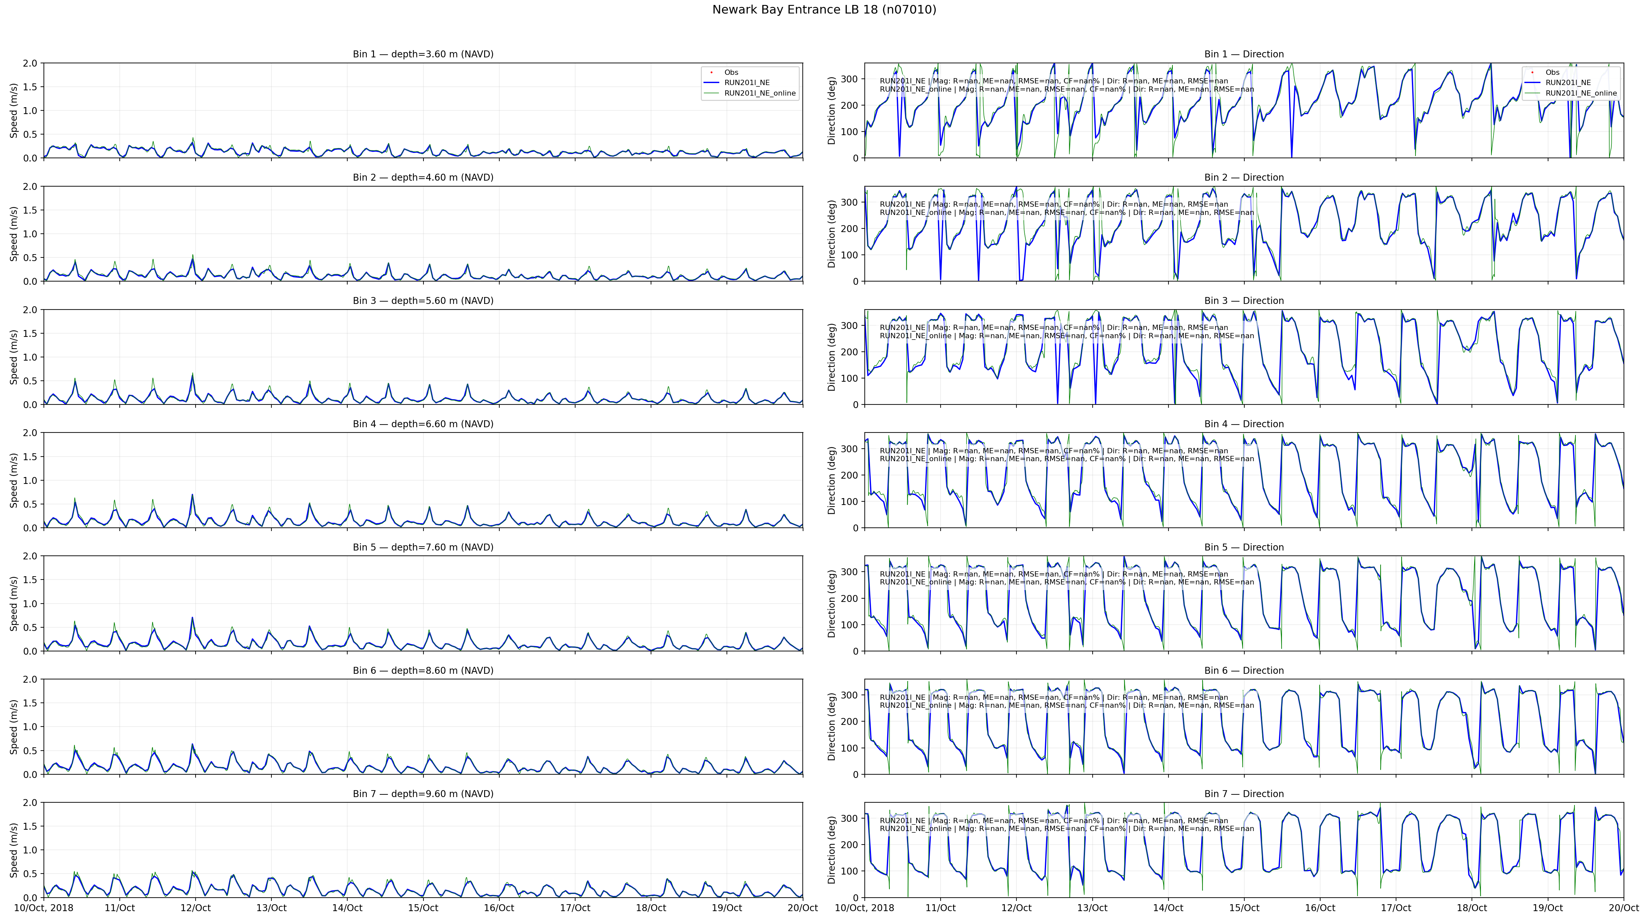Click the 'Bin 7 — Direction' subplot title
The height and width of the screenshot is (923, 1649).
[1244, 794]
